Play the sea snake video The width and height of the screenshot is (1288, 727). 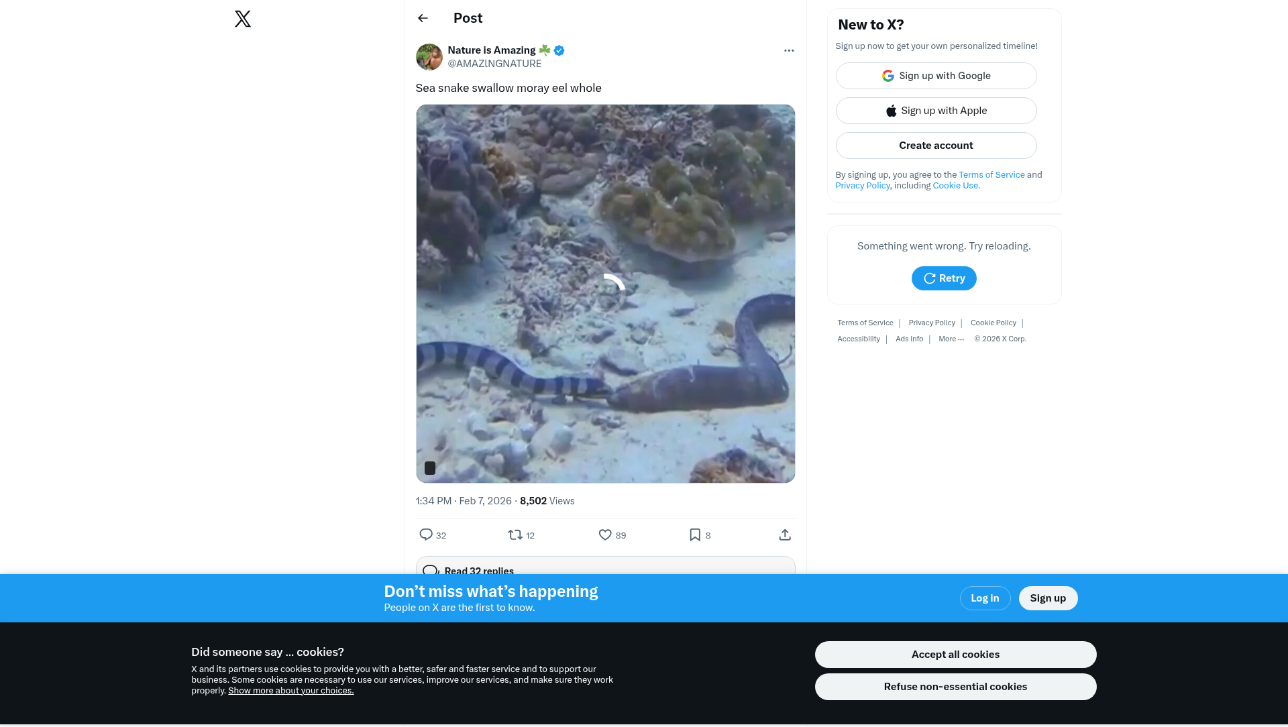coord(605,293)
